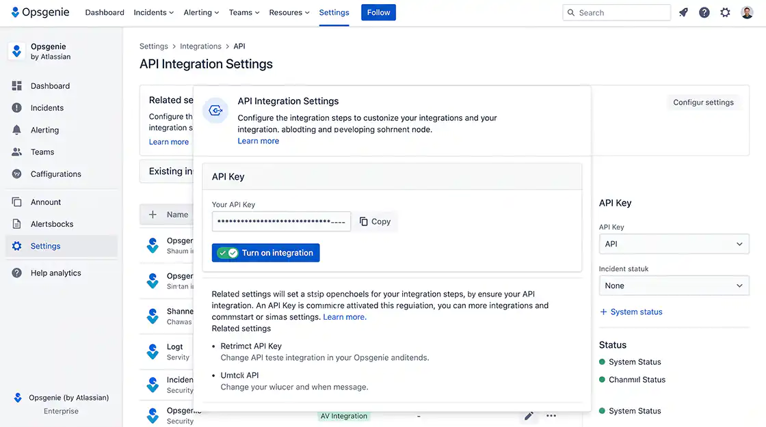This screenshot has height=427, width=766.
Task: Expand the Resoures menu in top navigation
Action: pyautogui.click(x=289, y=13)
